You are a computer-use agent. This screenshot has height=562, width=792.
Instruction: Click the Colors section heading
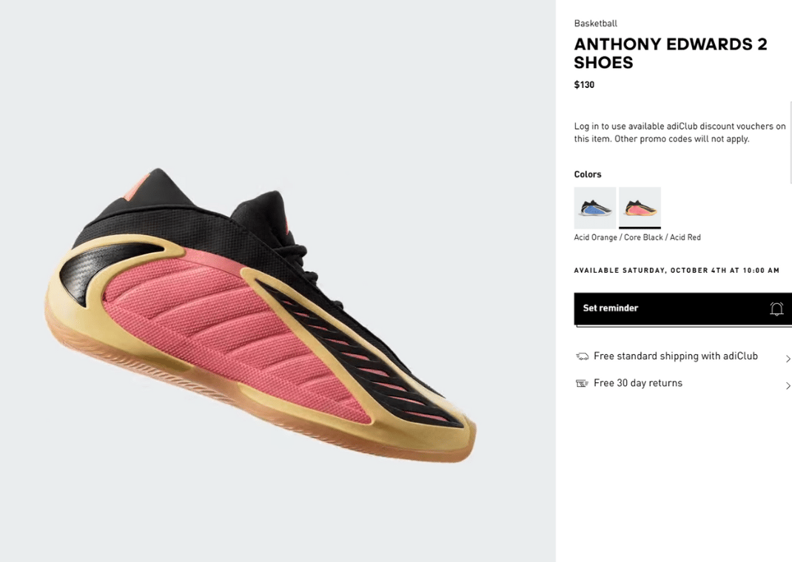[x=588, y=174]
